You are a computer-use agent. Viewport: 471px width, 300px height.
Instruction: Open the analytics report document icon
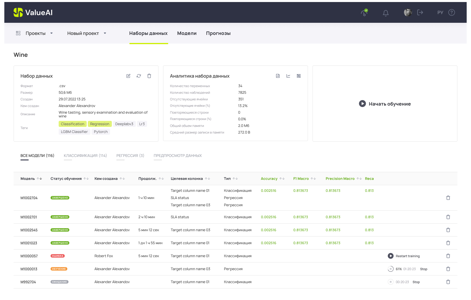(278, 76)
